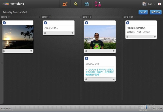
Task: Jump to 2007-11-20 timeline start label
Action: click(x=6, y=108)
